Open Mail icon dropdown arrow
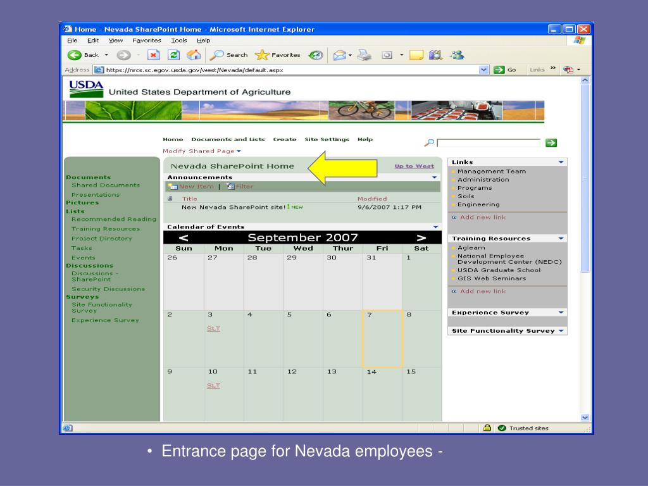The width and height of the screenshot is (648, 486). [x=350, y=55]
